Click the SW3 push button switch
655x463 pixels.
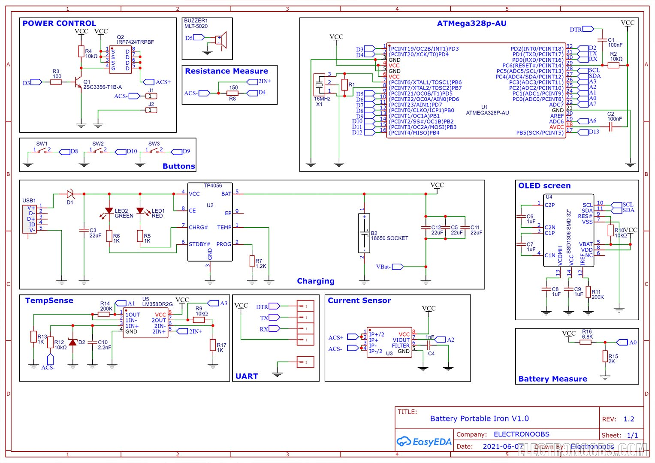(154, 150)
